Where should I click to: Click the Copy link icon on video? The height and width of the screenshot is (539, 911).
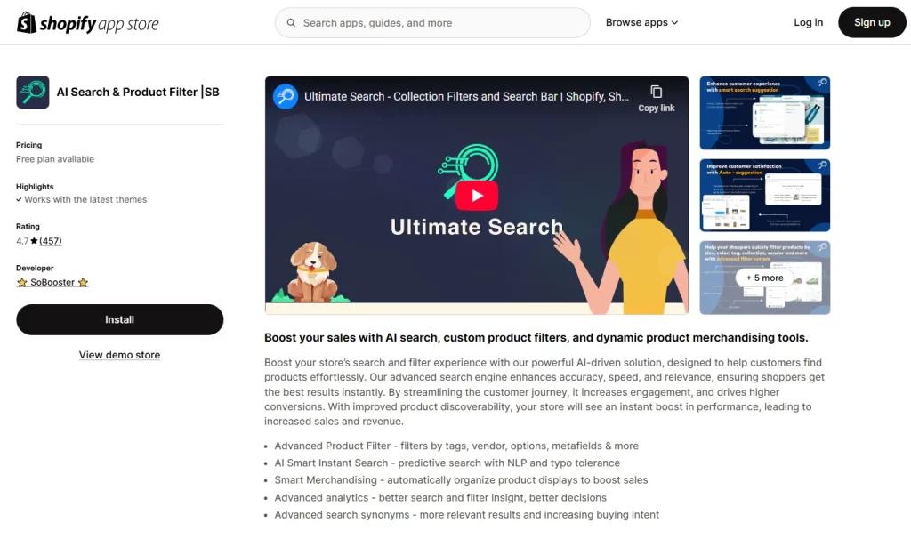[x=656, y=92]
